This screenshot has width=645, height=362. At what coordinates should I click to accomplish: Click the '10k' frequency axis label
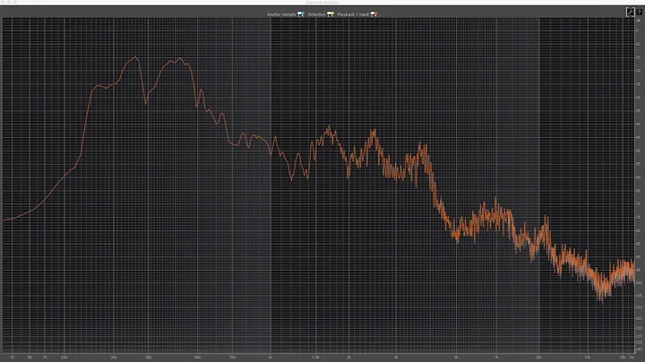[538, 358]
